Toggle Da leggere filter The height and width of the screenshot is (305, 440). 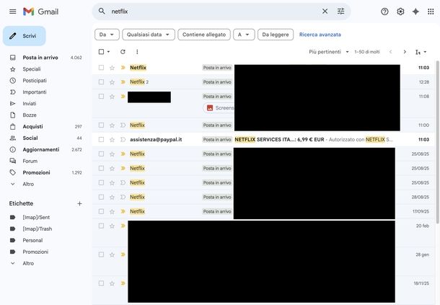point(276,35)
